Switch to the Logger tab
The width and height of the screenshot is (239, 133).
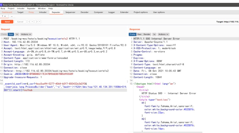pos(112,12)
